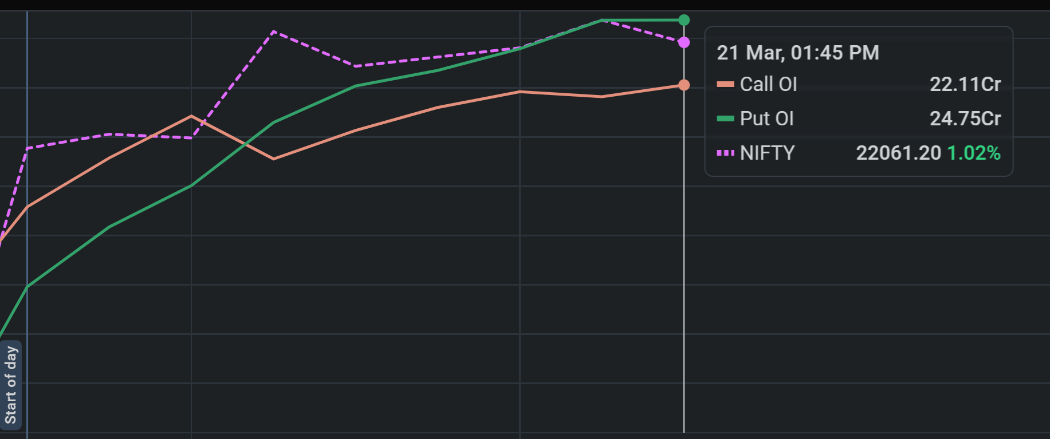The width and height of the screenshot is (1050, 439).
Task: Click Put OI line at Start of day line
Action: tap(27, 287)
